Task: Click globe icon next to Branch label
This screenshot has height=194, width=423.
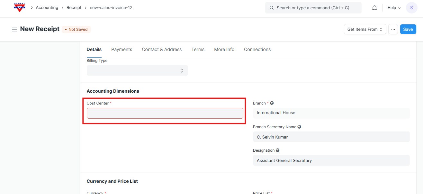Action: [x=272, y=103]
